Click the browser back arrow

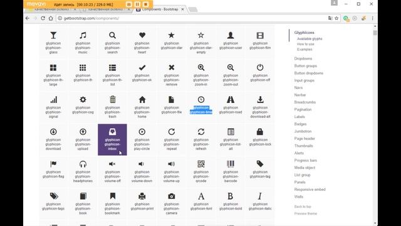28,18
